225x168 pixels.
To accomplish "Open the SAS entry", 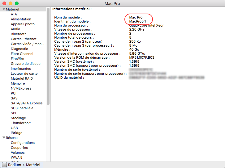I will pos(14,98).
